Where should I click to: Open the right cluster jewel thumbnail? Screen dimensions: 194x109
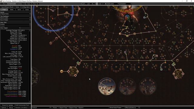click(x=148, y=86)
